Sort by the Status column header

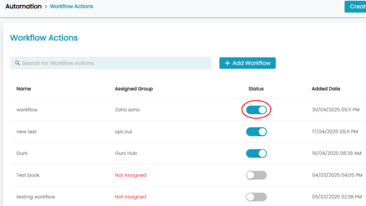pyautogui.click(x=256, y=89)
